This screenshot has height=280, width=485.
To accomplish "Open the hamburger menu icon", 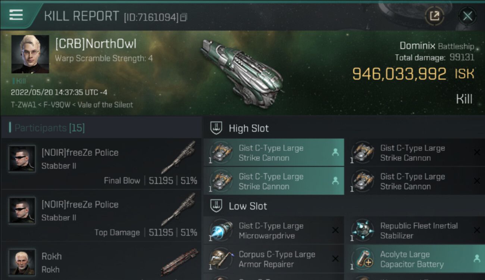I will pyautogui.click(x=16, y=15).
